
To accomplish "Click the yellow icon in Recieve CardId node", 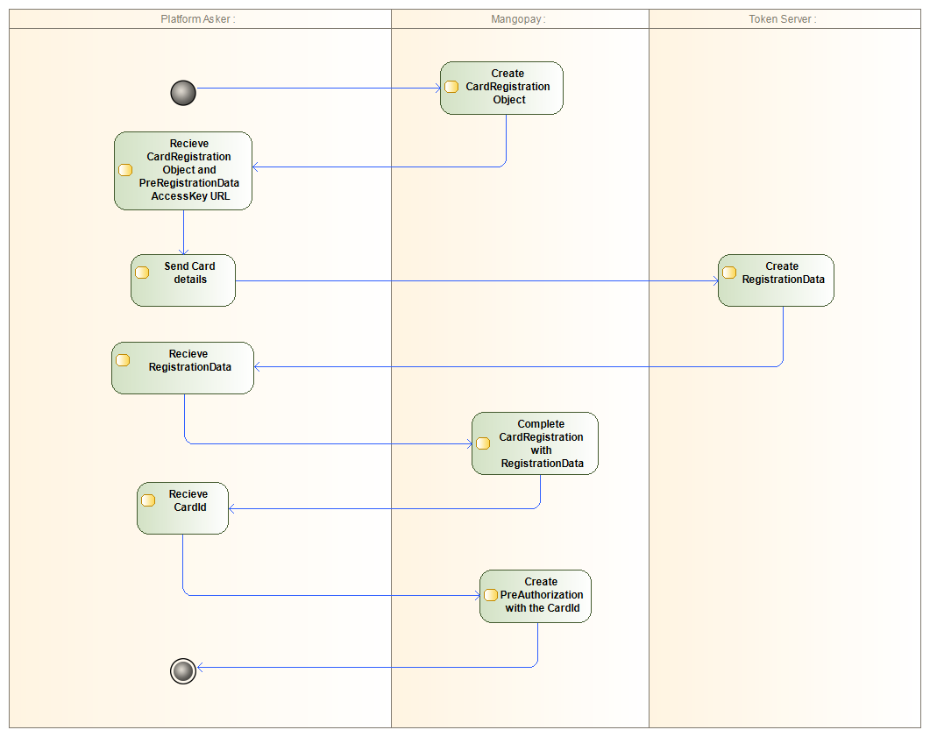I will click(x=148, y=500).
